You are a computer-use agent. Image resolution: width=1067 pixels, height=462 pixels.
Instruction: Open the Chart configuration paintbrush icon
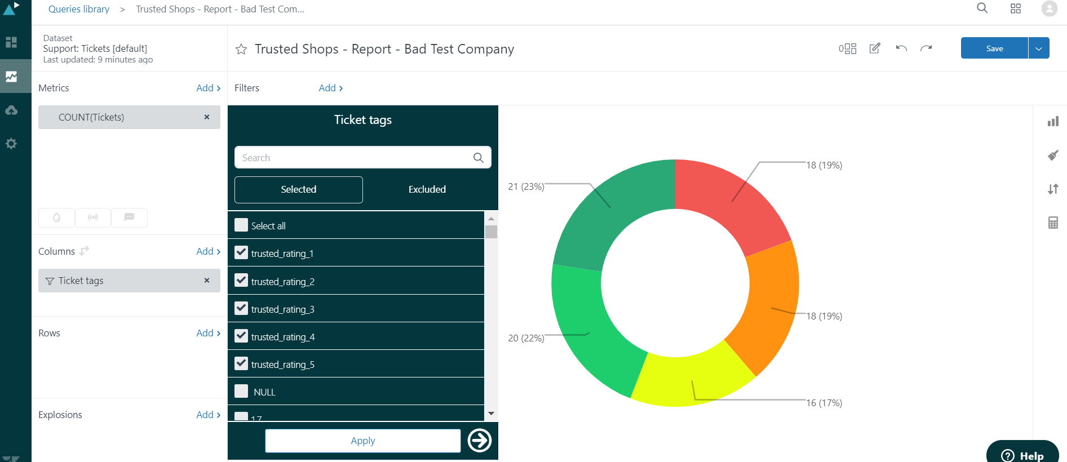(x=1053, y=155)
